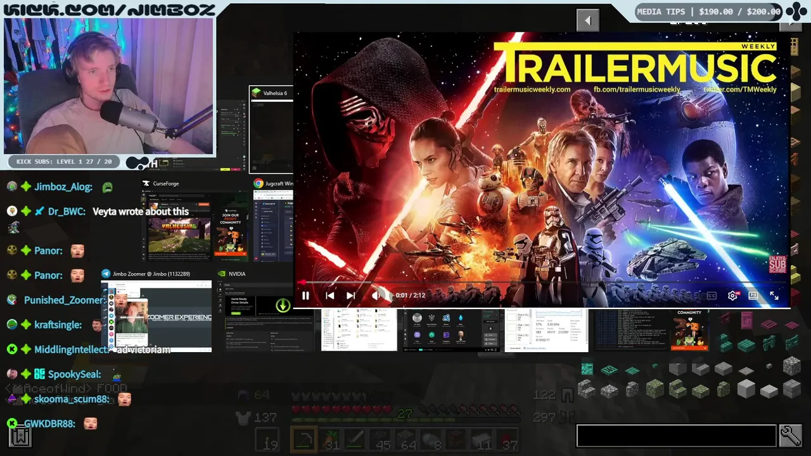811x456 pixels.
Task: Click Chrome icon beside Jugcraft title
Action: [259, 184]
